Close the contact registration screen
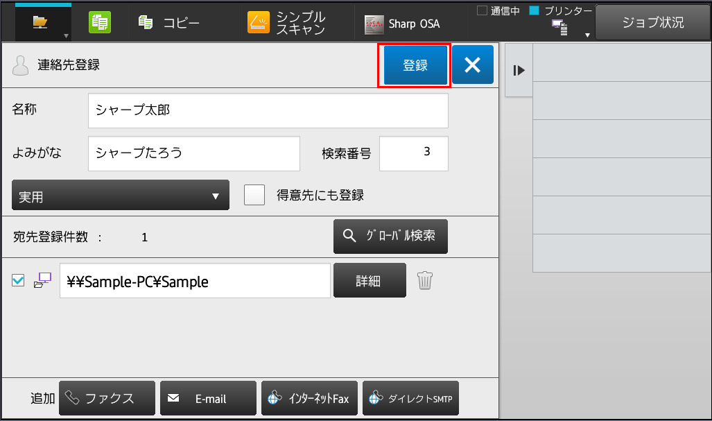This screenshot has width=712, height=421. pos(473,65)
